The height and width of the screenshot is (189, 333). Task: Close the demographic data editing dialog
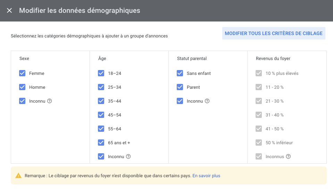coord(9,10)
